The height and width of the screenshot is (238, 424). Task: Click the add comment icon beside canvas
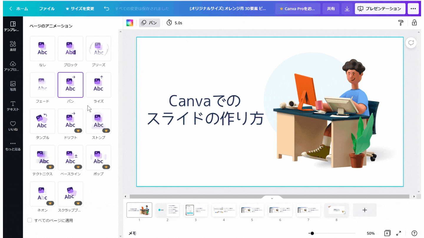tap(411, 43)
